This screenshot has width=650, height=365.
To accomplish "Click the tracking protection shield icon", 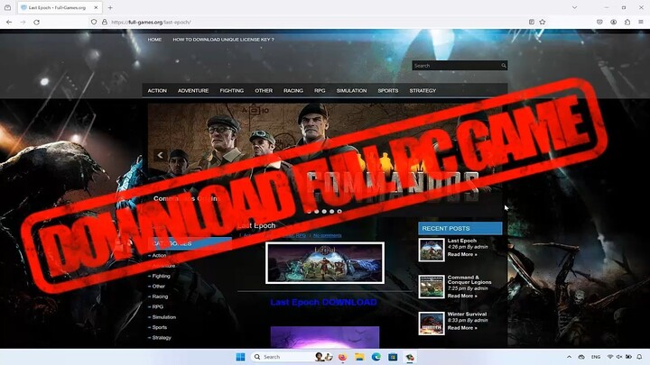I will pos(94,22).
